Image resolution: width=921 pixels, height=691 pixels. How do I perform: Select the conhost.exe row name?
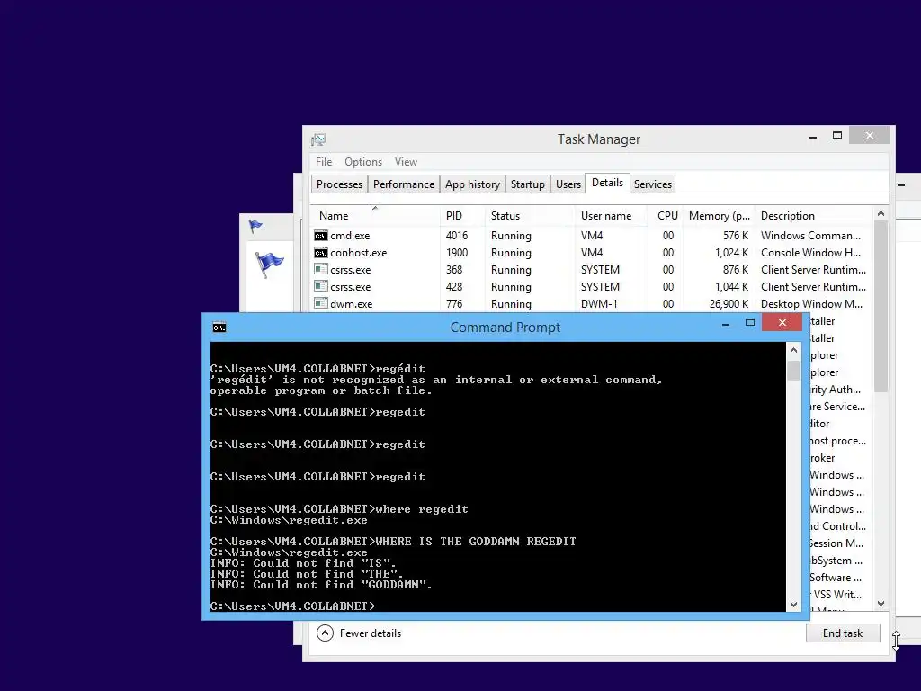(358, 253)
